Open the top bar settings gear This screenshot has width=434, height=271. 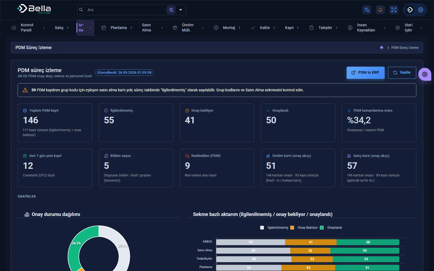(x=421, y=10)
